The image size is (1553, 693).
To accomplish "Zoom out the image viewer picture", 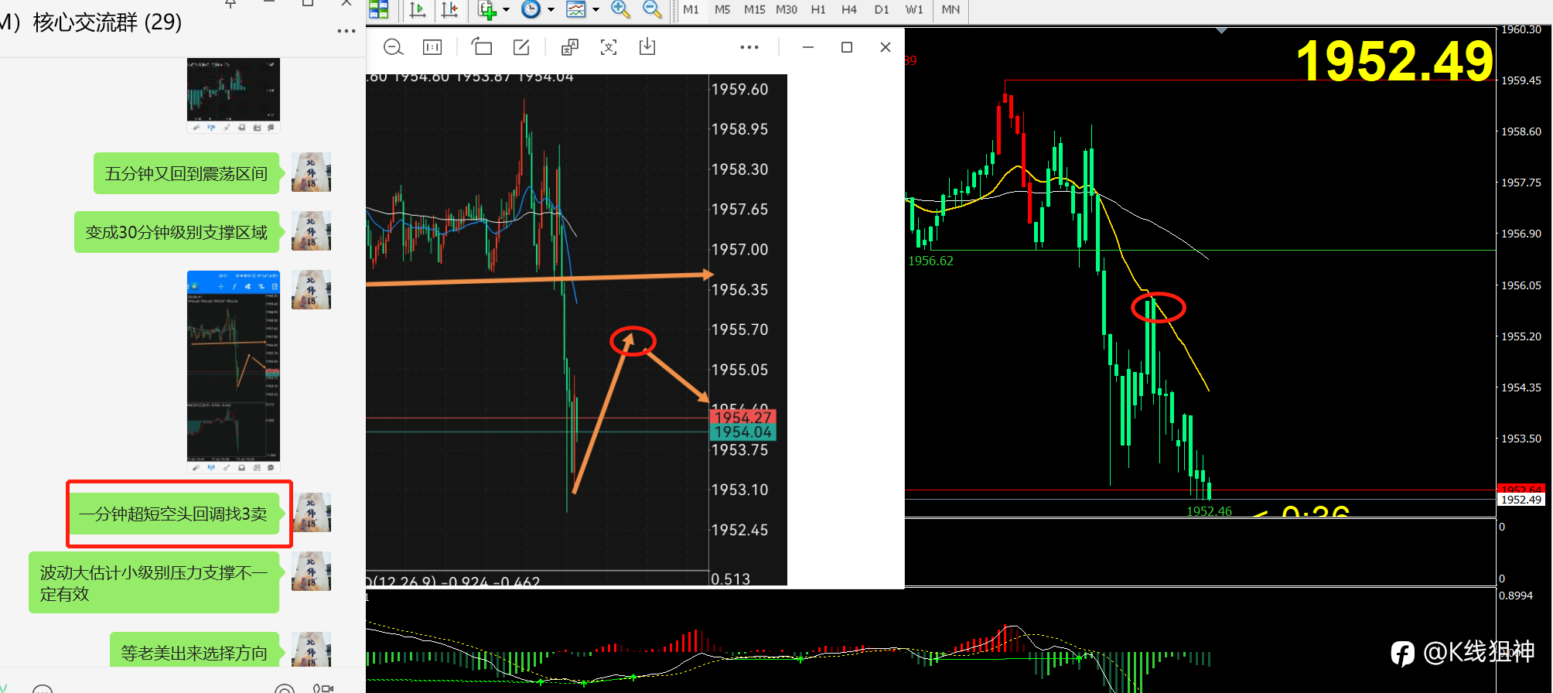I will click(x=393, y=47).
